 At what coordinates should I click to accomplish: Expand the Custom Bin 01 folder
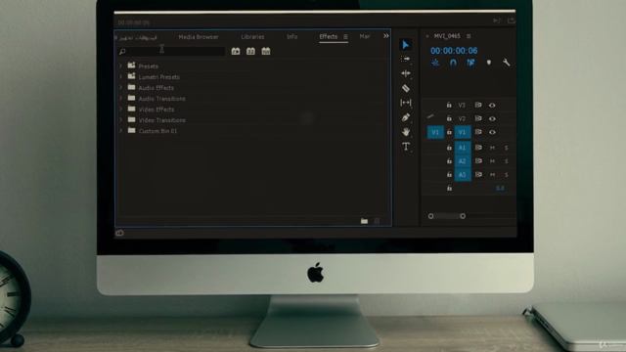(120, 130)
